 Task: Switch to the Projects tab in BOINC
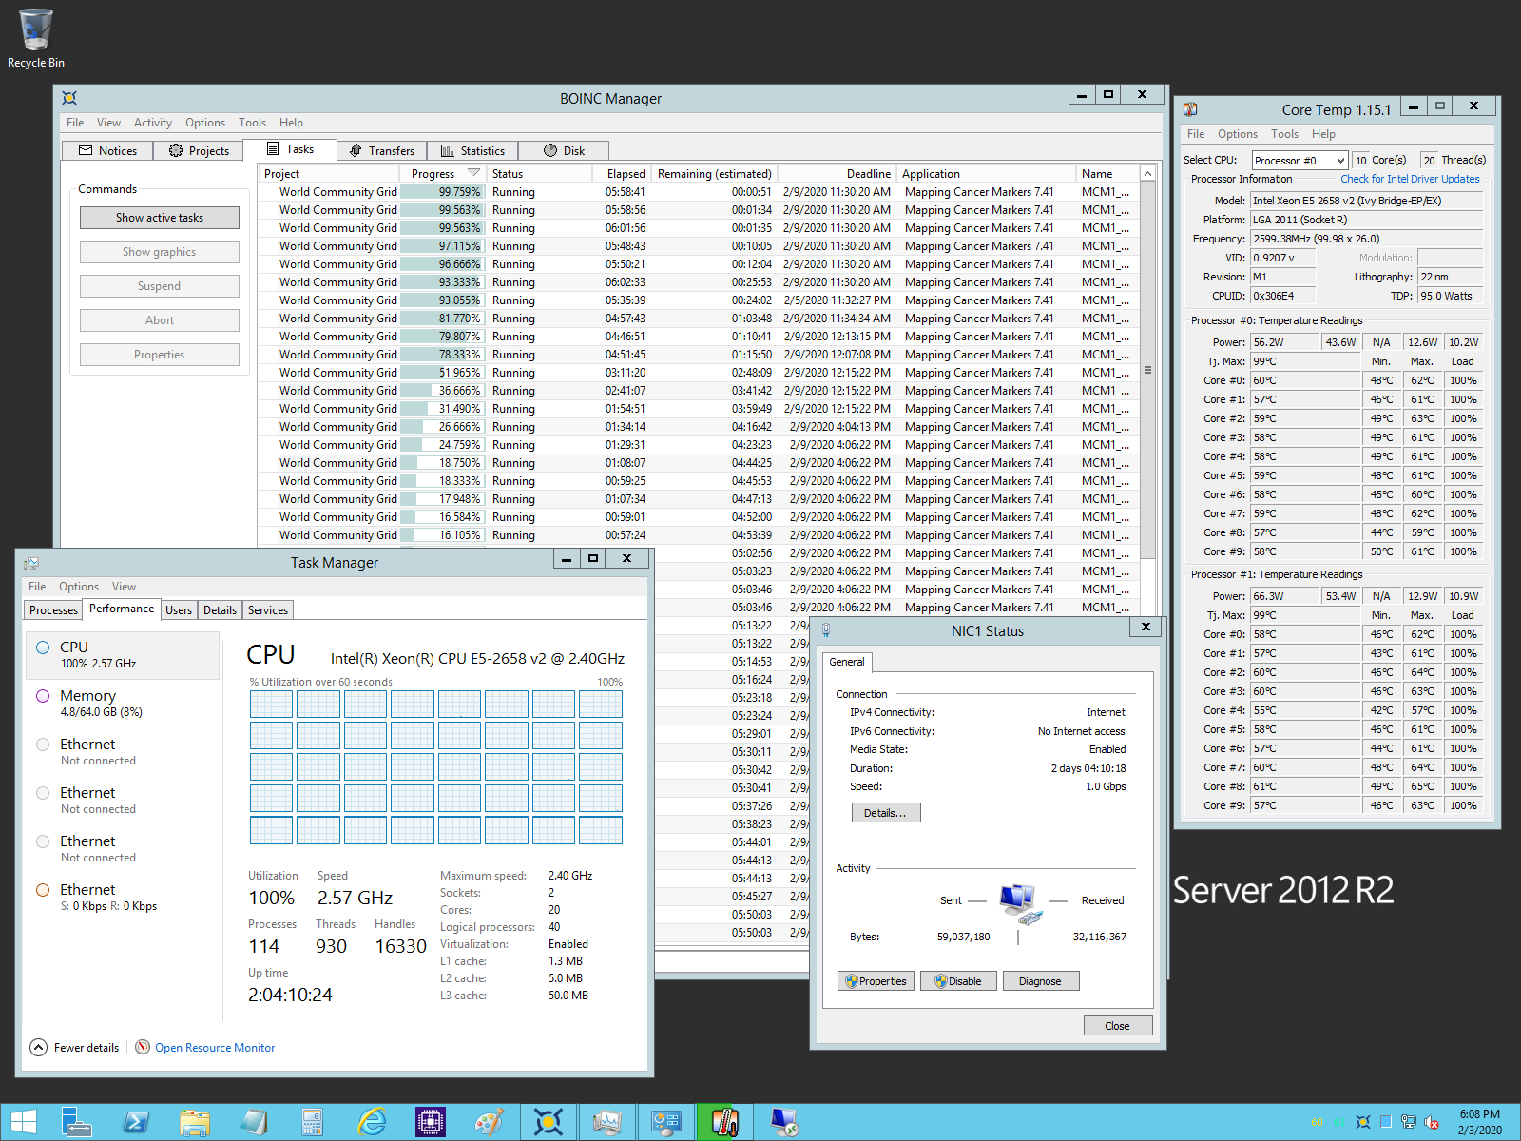coord(199,150)
